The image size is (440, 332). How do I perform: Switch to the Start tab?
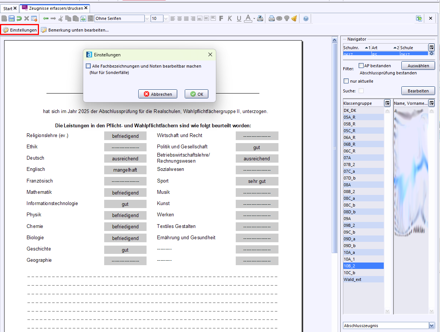pyautogui.click(x=8, y=8)
